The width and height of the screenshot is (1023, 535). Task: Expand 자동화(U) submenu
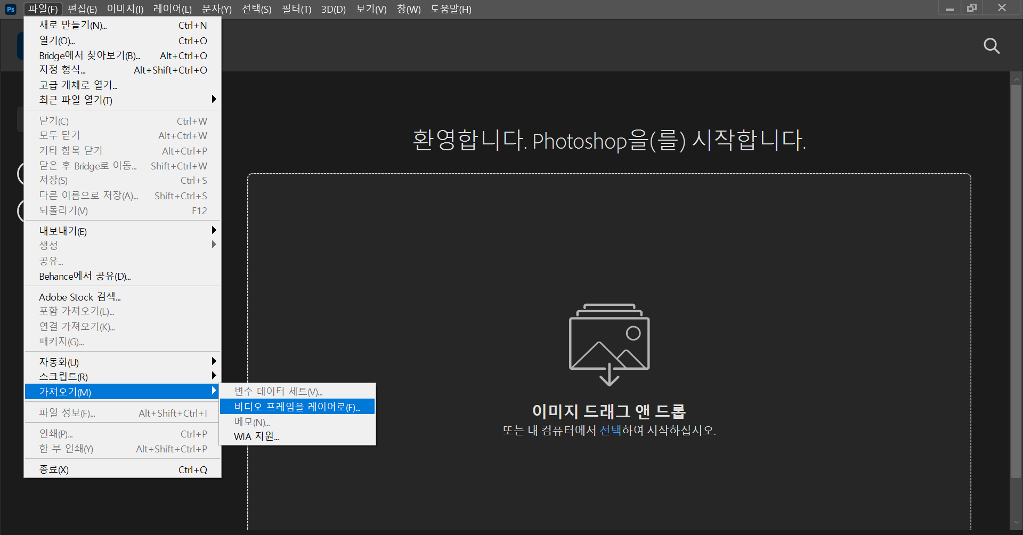(123, 362)
